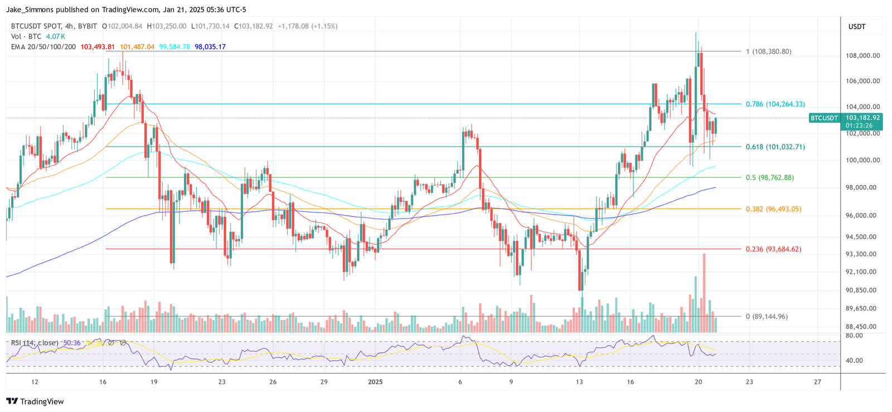
Task: Click the blue EMA value 98,035.17
Action: point(210,47)
